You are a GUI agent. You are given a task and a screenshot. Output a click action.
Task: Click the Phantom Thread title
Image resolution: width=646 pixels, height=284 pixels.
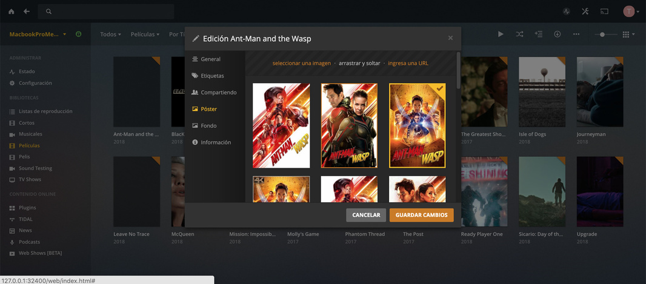coord(365,234)
